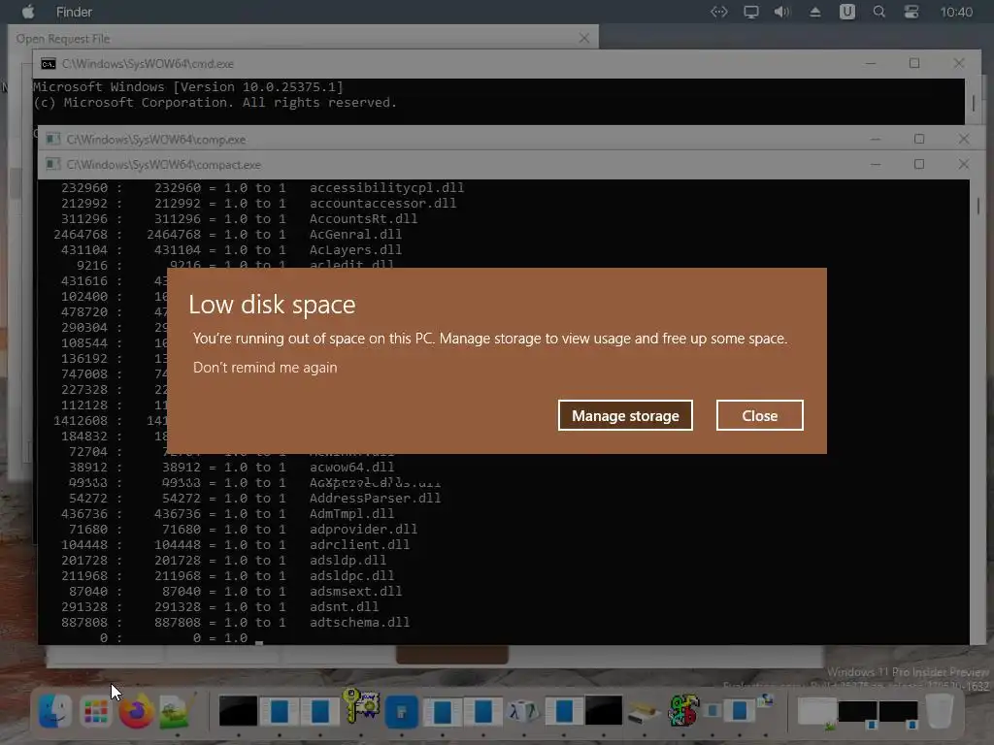Click the eject icon in menu bar

[815, 12]
